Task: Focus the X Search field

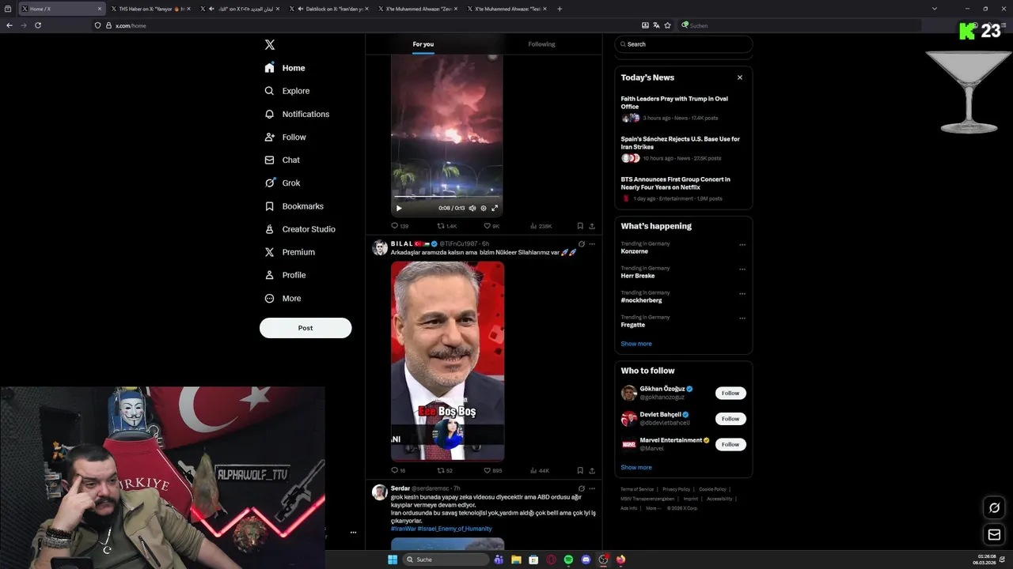Action: [683, 44]
